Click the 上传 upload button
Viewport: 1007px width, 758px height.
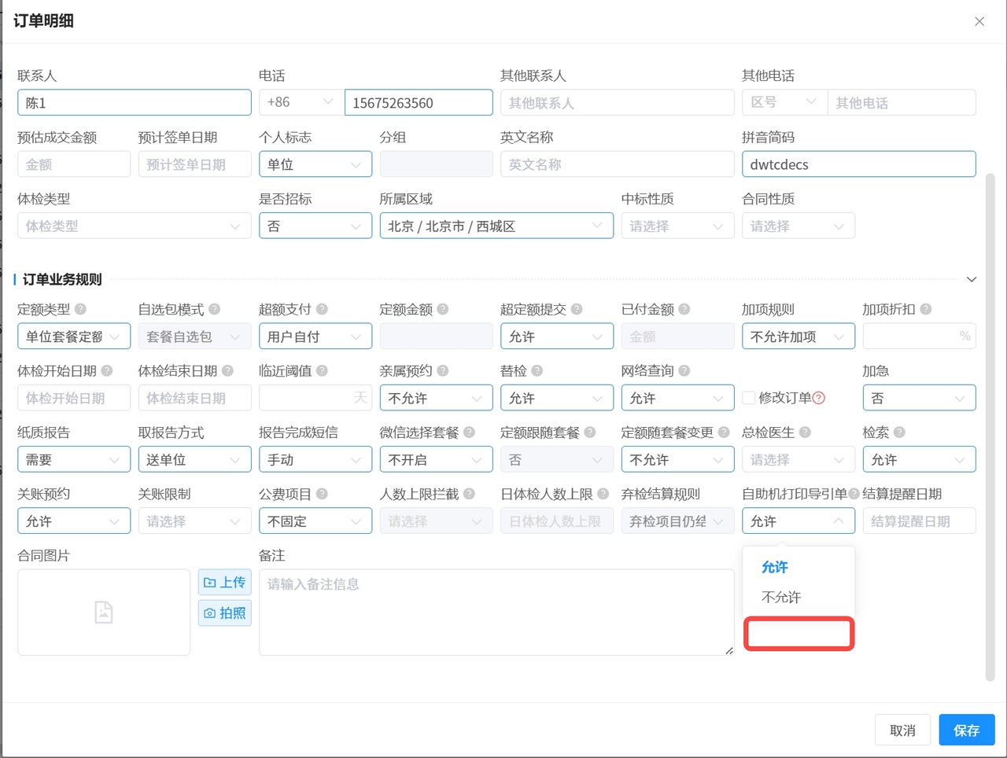(x=225, y=583)
